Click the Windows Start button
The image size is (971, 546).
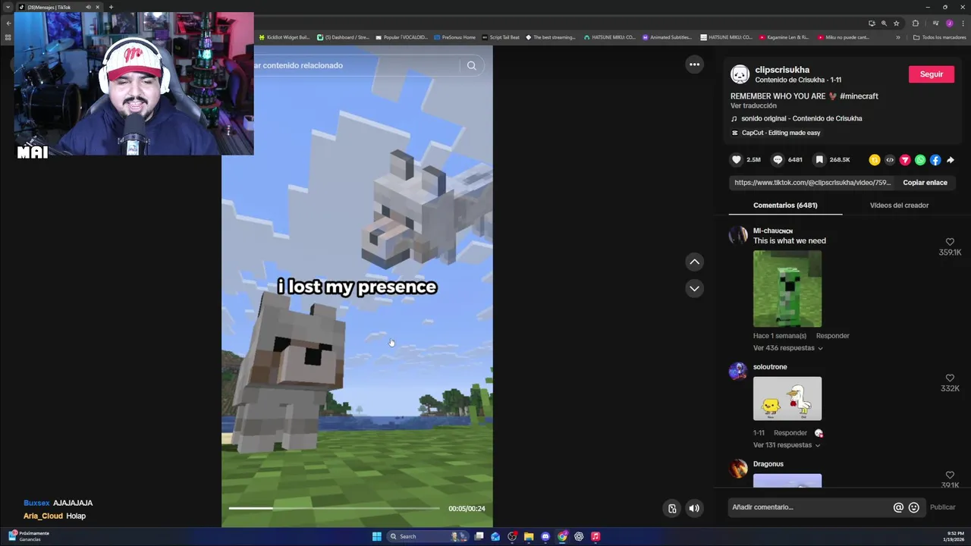coord(376,536)
